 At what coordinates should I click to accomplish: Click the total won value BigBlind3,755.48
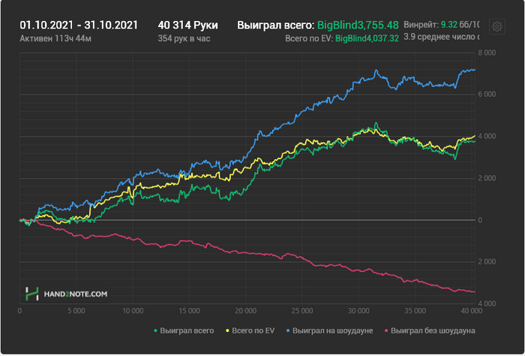tap(358, 25)
